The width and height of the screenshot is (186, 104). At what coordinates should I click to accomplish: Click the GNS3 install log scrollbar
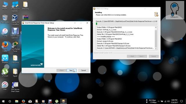coord(156,38)
